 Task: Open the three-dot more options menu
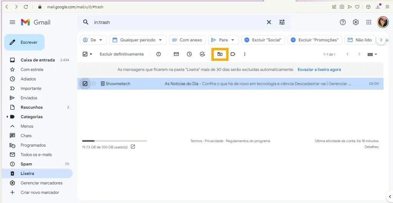tap(244, 54)
